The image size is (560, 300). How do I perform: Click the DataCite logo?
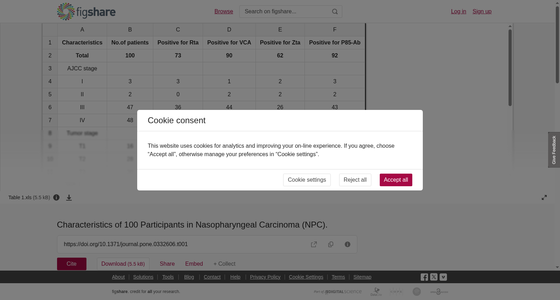[x=376, y=292]
